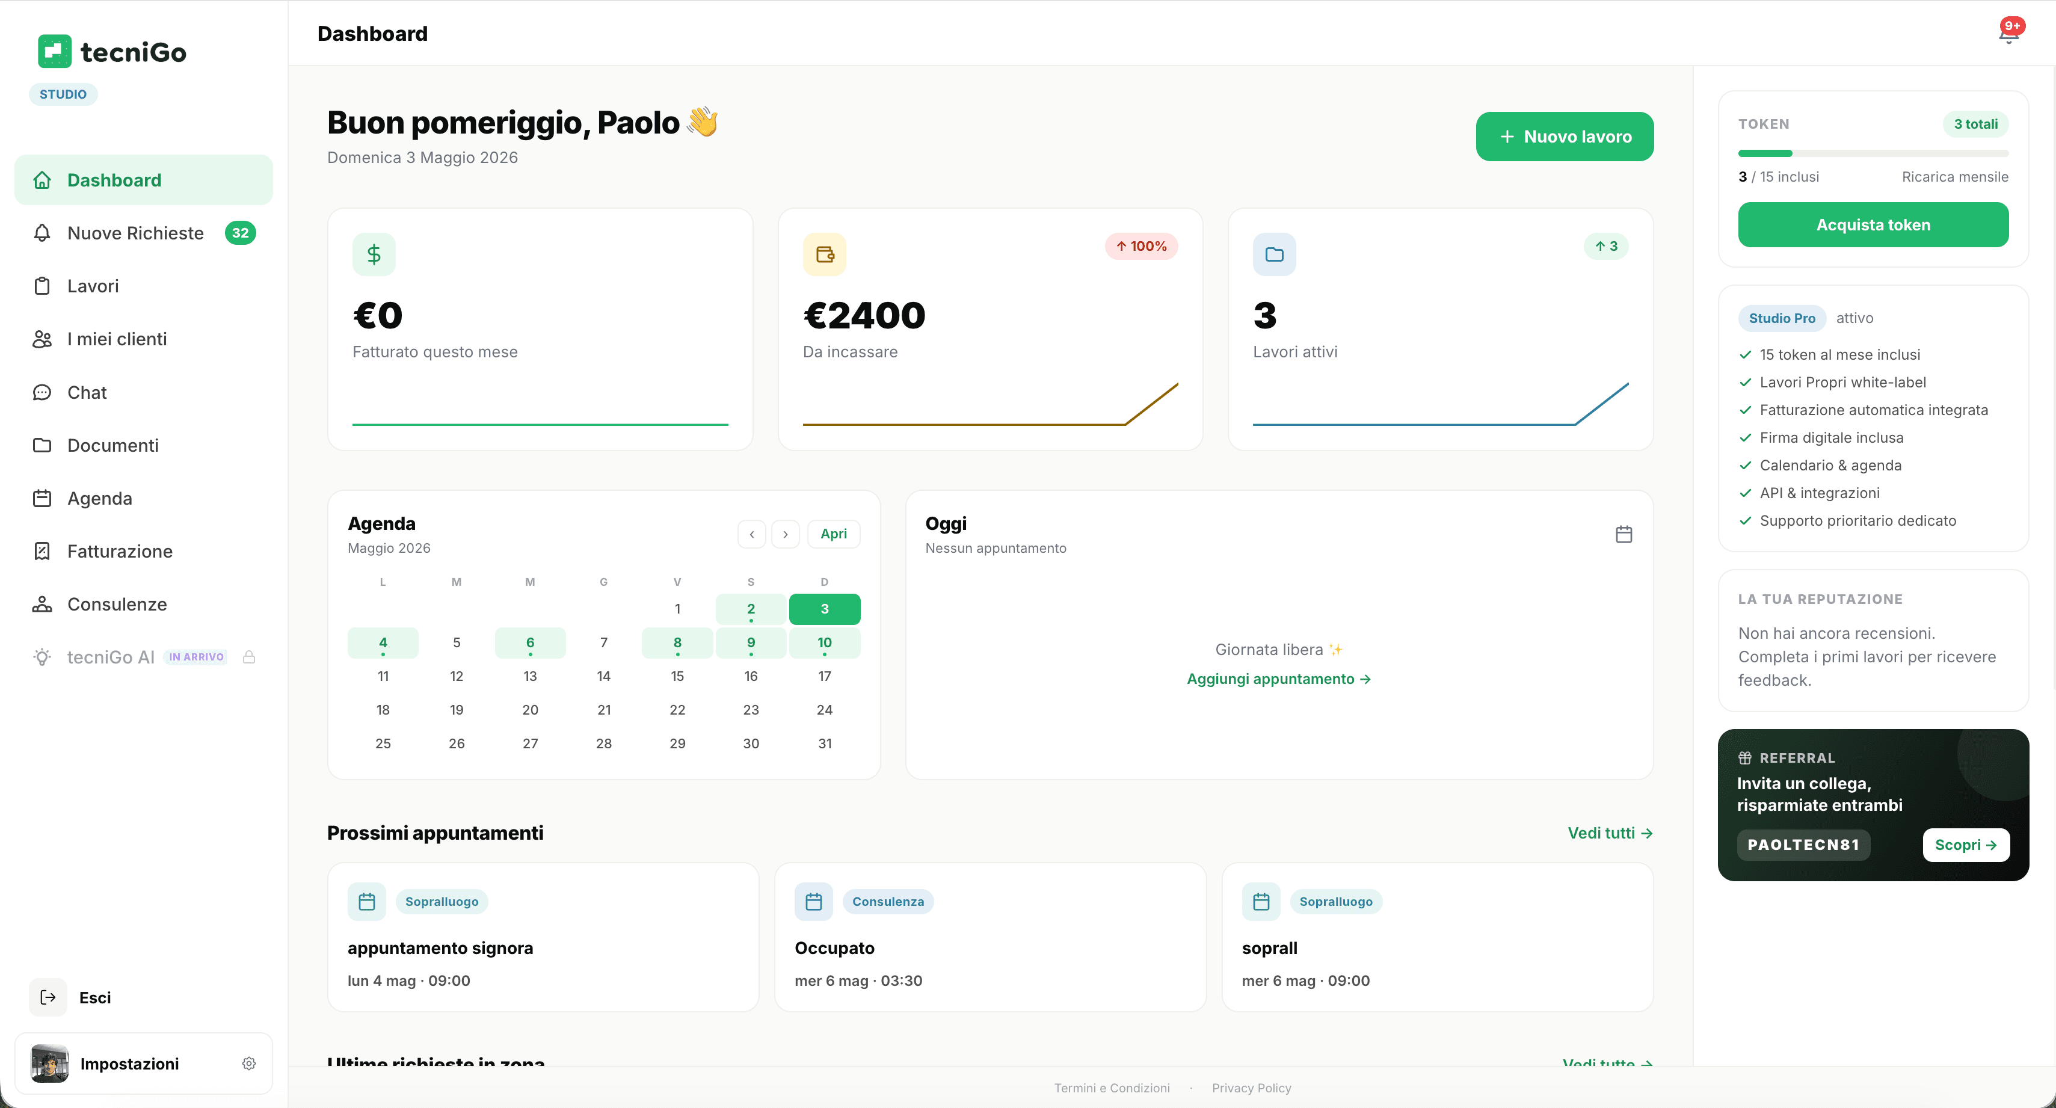Click the wallet icon on Da incassare card
This screenshot has height=1108, width=2056.
pos(825,254)
